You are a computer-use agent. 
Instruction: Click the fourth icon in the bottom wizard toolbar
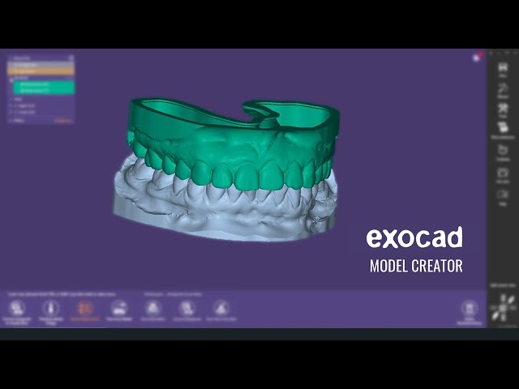point(119,308)
